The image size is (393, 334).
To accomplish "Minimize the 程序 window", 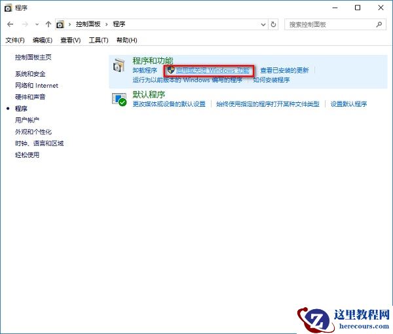I will (x=335, y=8).
